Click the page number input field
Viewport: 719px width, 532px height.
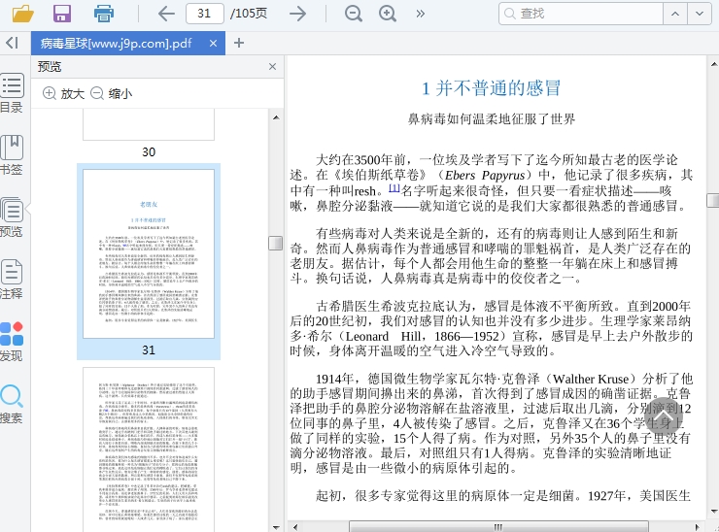click(204, 14)
